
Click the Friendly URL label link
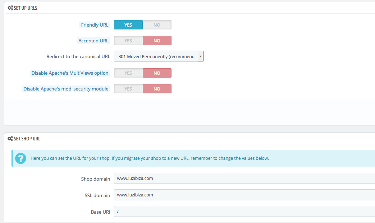(95, 25)
